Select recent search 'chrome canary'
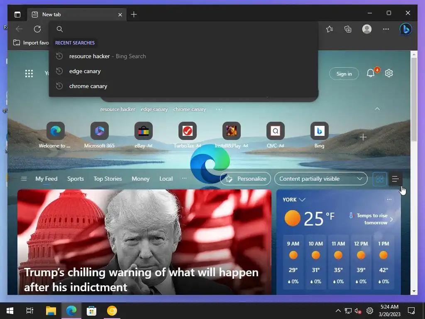The width and height of the screenshot is (425, 319). coord(183,86)
